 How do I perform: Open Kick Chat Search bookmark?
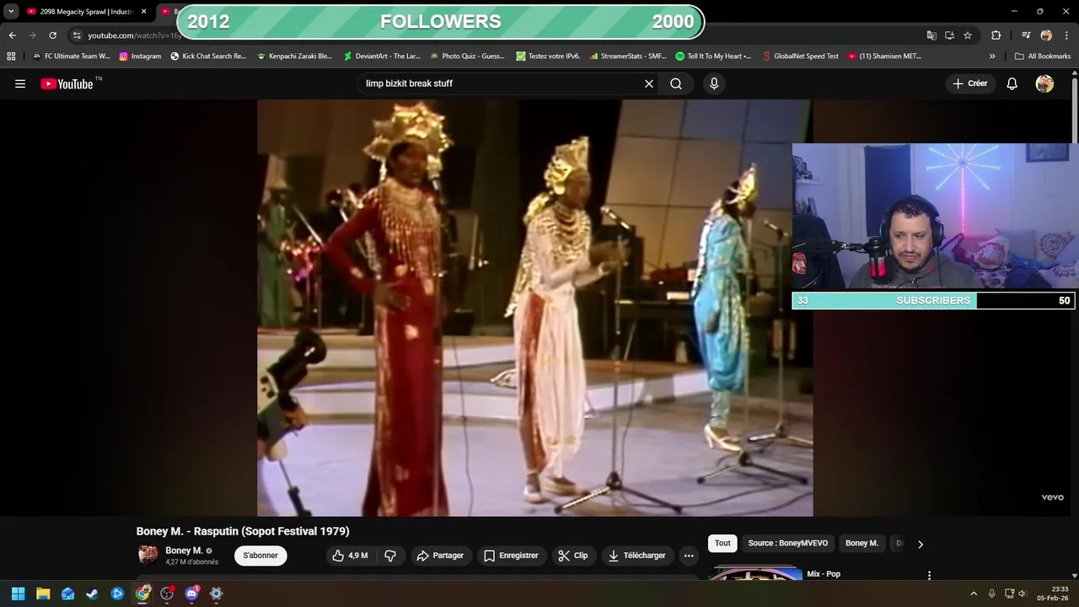click(x=208, y=56)
